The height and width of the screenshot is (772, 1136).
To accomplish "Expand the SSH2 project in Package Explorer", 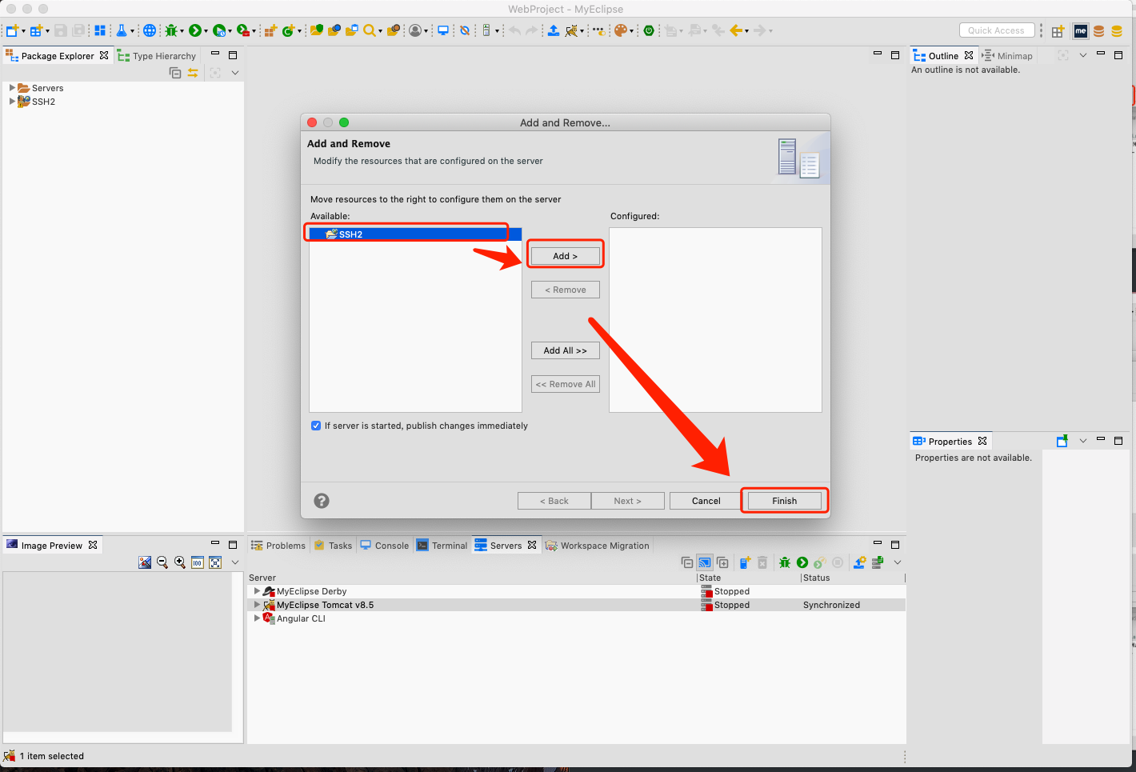I will click(12, 102).
